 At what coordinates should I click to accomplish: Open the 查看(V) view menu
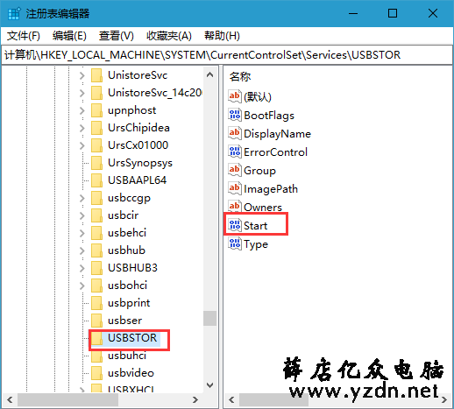pos(117,36)
